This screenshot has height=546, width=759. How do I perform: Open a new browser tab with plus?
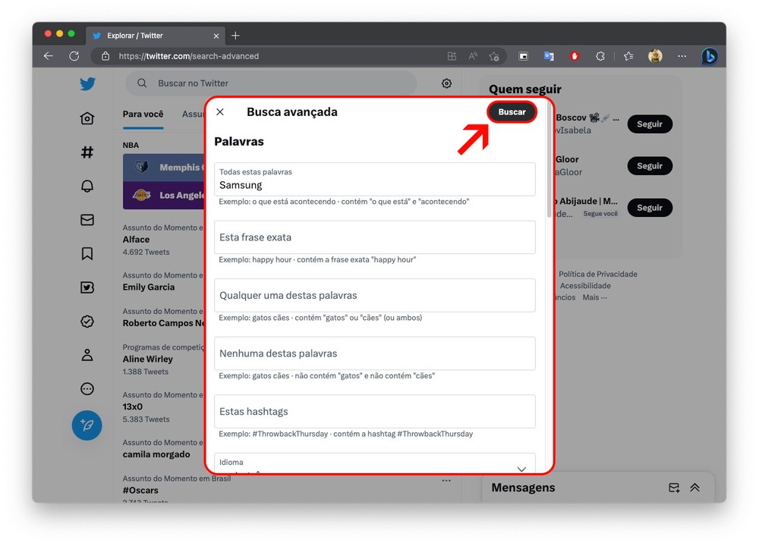235,36
